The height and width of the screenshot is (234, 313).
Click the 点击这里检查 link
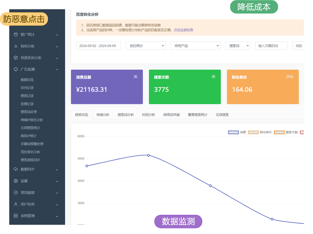[x=183, y=30]
